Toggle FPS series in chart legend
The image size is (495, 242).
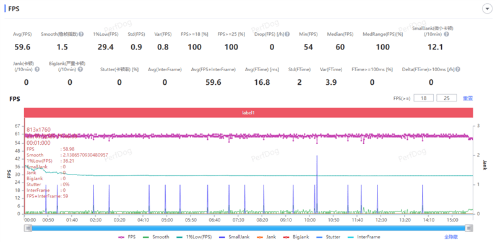point(127,236)
